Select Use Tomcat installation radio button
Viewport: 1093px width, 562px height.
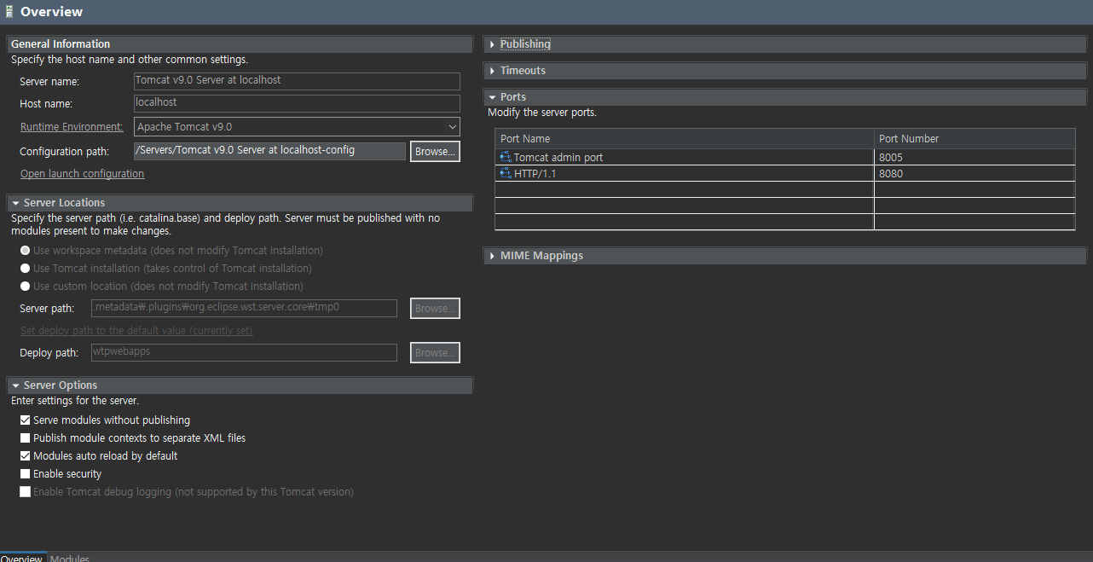pos(26,269)
